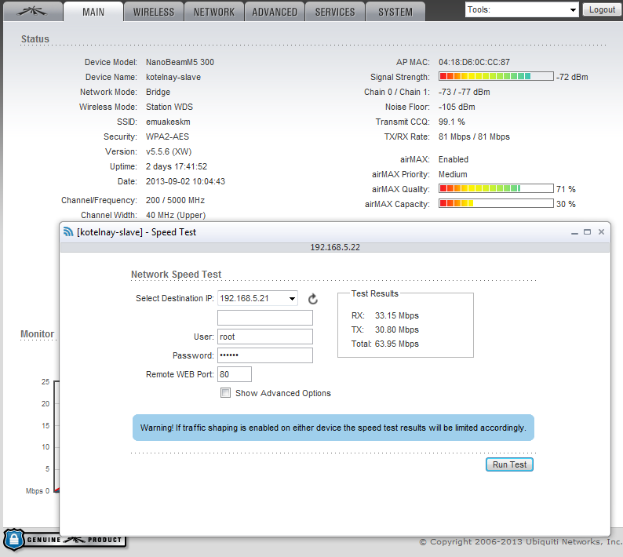Open the Tools dropdown menu
This screenshot has width=623, height=557.
(x=522, y=10)
